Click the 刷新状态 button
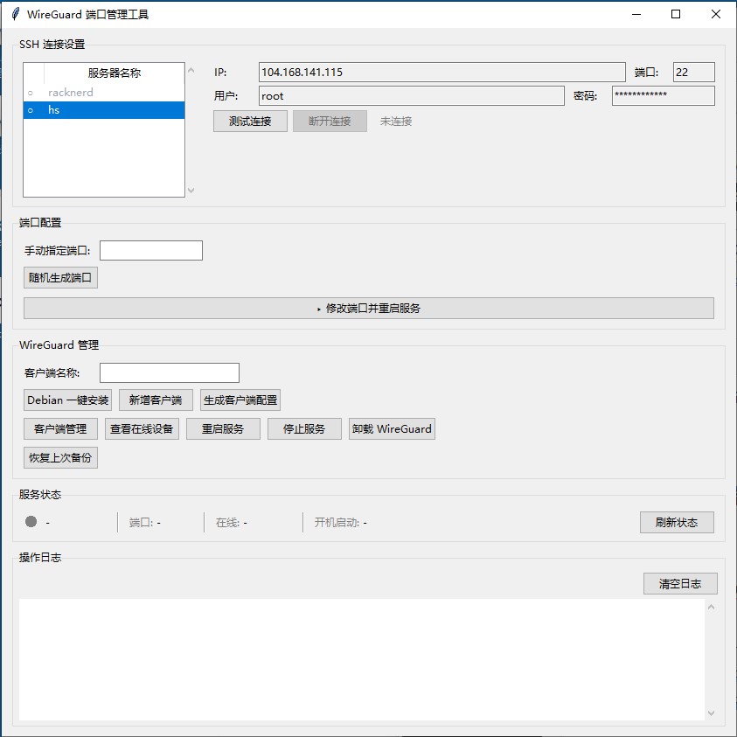The image size is (737, 737). coord(677,522)
